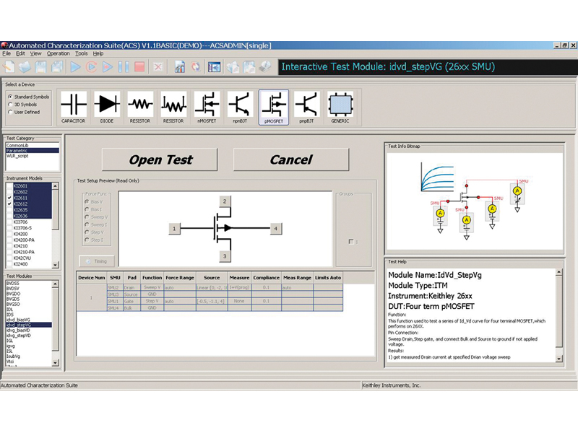Open the Operation menu
Screen dimensions: 578x433
(59, 53)
